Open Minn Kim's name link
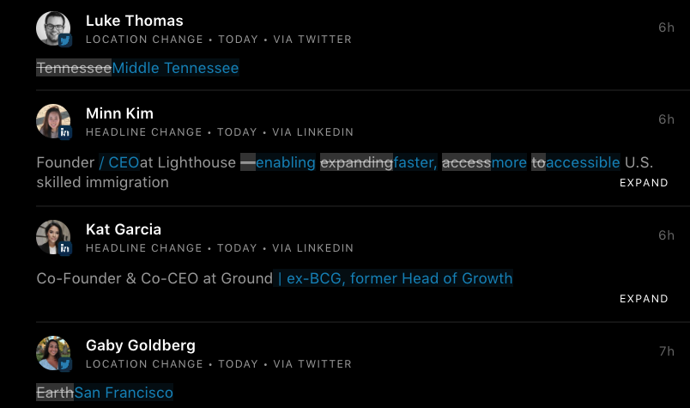The image size is (690, 408). tap(120, 113)
